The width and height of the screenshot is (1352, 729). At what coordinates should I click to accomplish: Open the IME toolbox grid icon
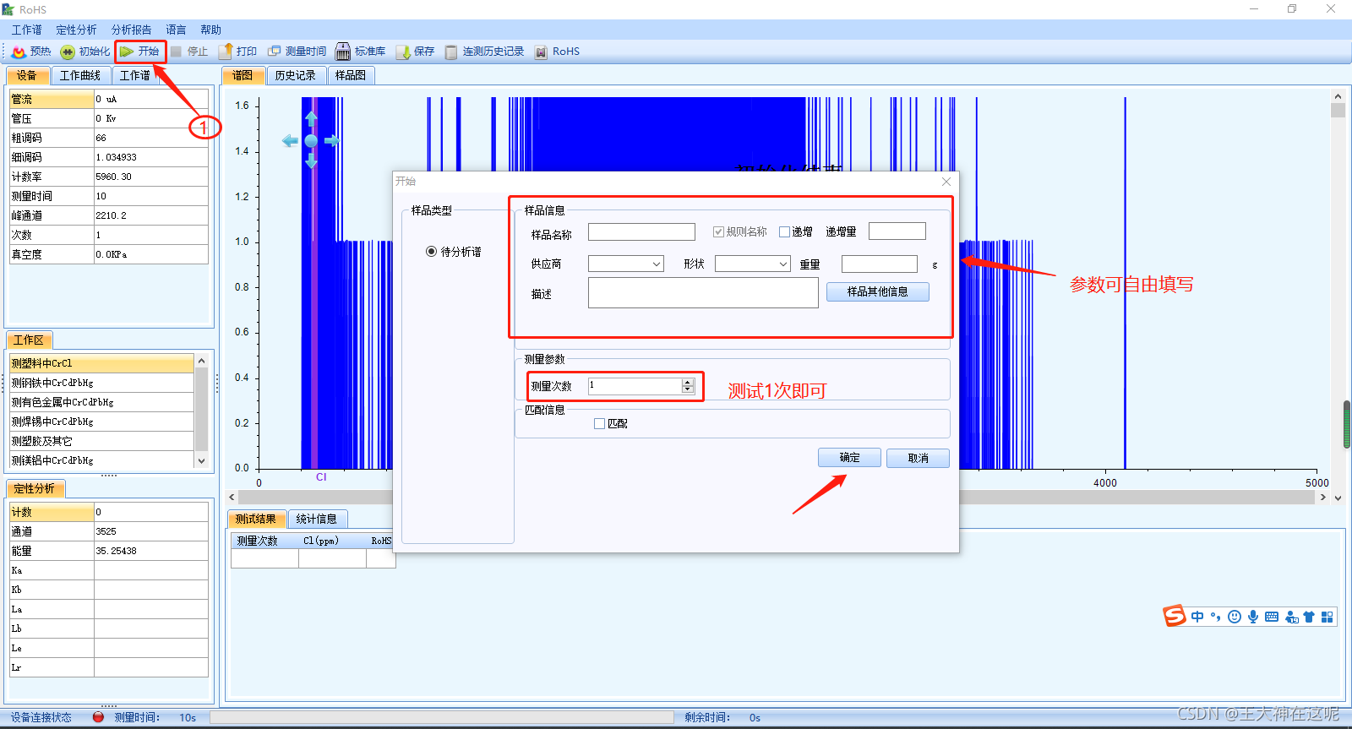pos(1327,617)
